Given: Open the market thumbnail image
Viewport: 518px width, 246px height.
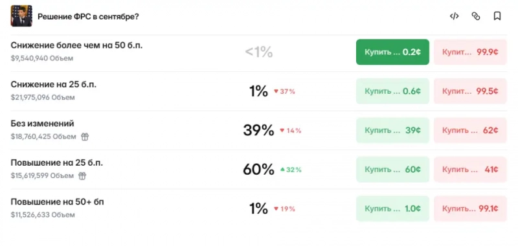Looking at the screenshot, I should click(x=21, y=16).
